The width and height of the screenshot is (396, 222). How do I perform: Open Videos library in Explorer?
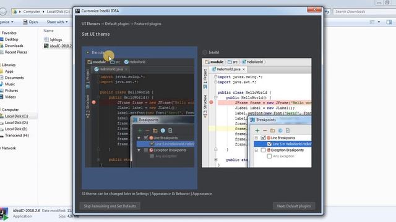[x=10, y=97]
